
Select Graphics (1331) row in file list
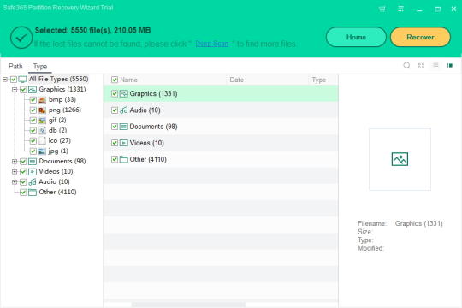221,94
